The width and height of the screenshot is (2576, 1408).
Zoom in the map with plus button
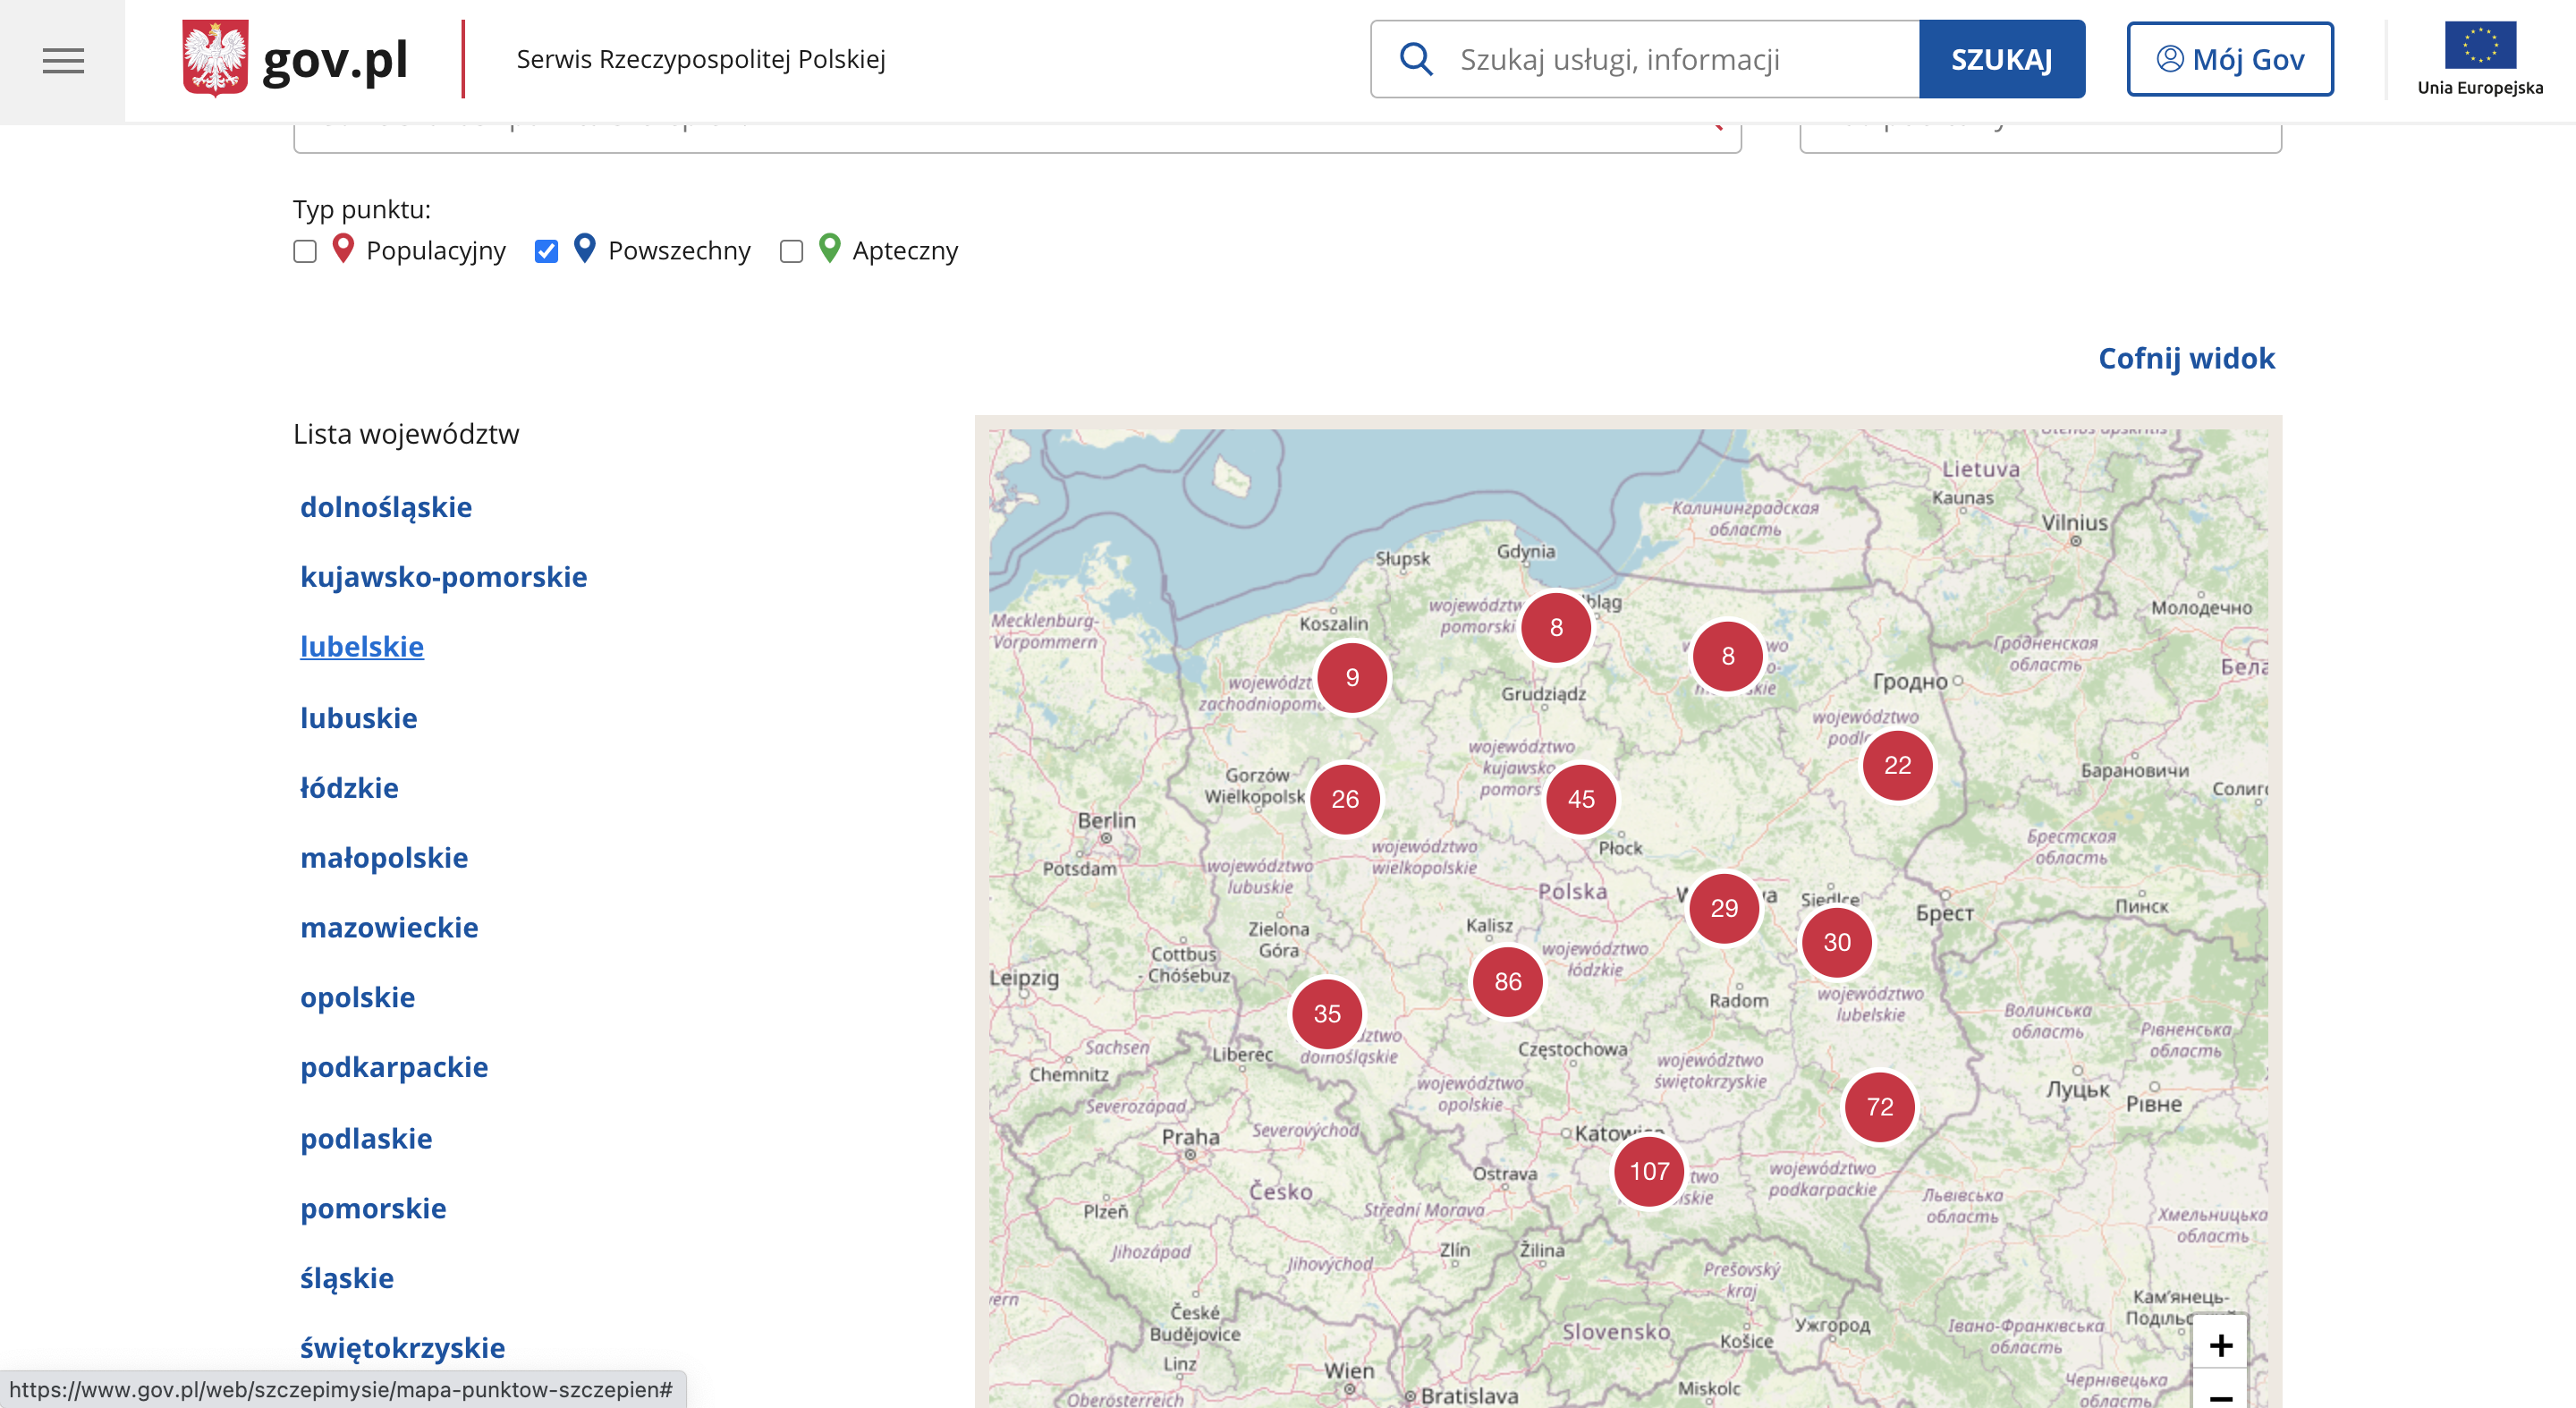[2220, 1345]
